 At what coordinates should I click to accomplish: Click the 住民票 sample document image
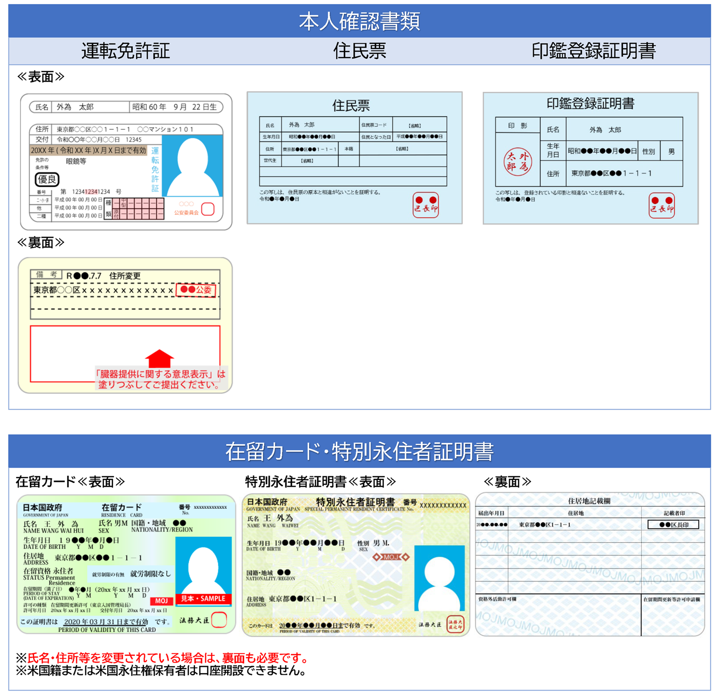pos(355,158)
